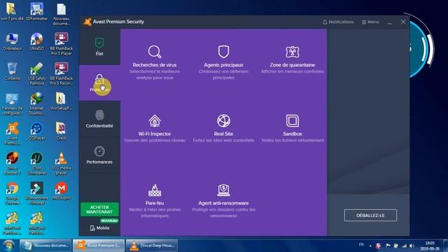Select Wondershare Filmora9 desktop icon
This screenshot has height=252, width=448.
coord(36,193)
